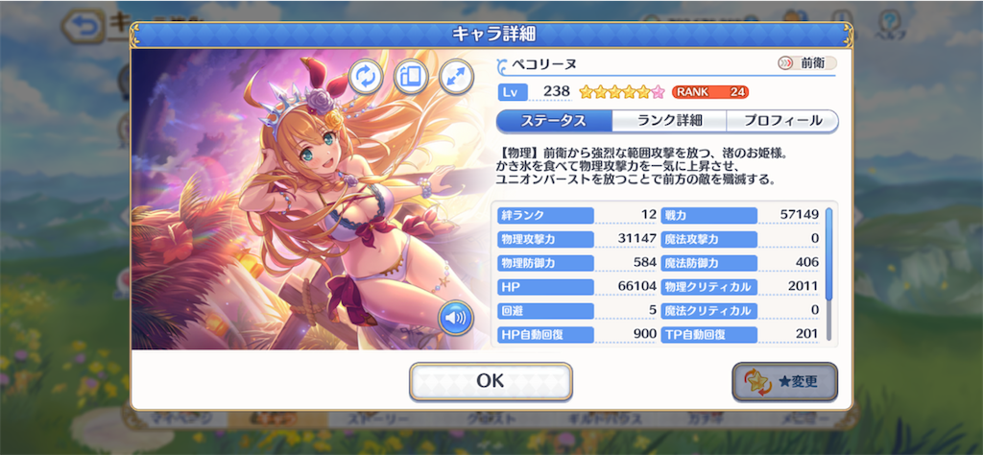Viewport: 983px width, 455px height.
Task: Click the stats list scrollbar thumb
Action: 828,253
